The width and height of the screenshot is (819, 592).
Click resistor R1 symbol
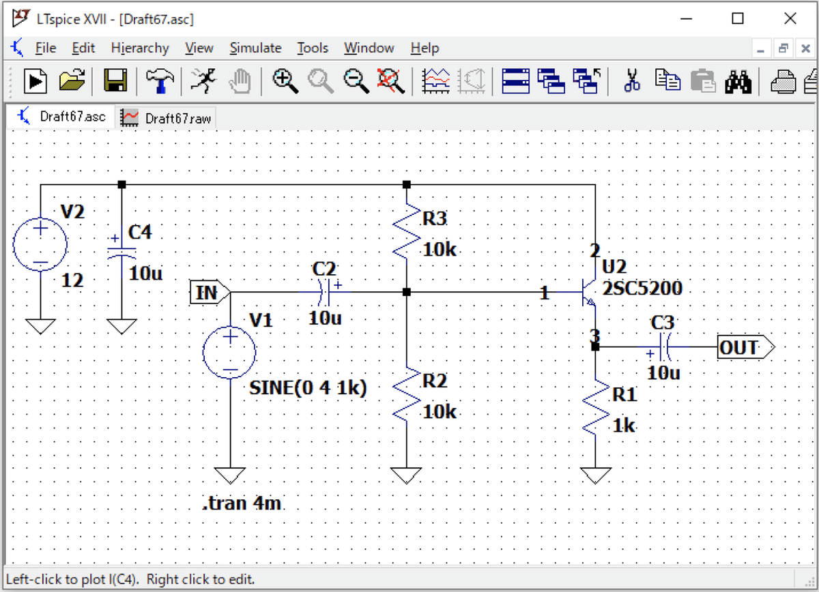[x=596, y=407]
